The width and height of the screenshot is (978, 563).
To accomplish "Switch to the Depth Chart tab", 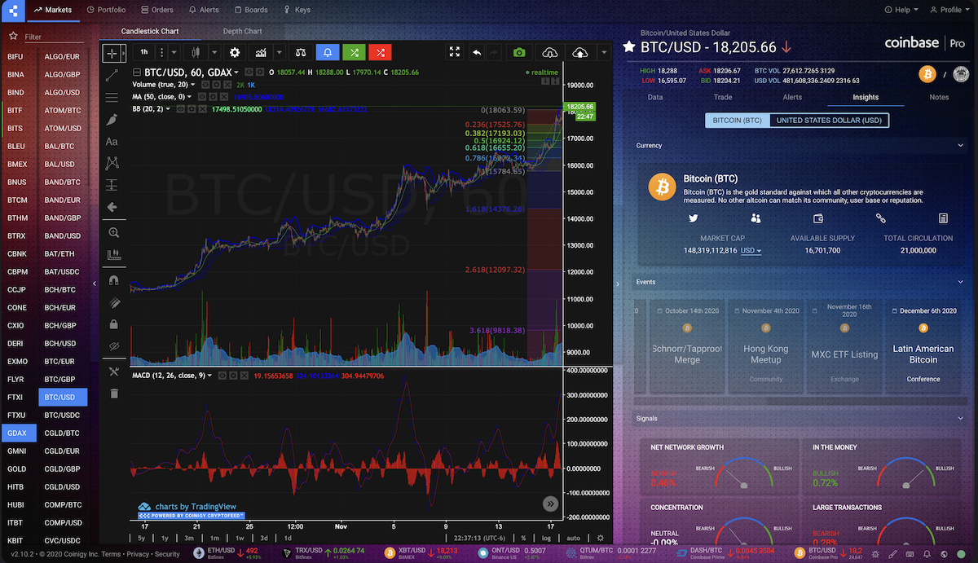I will click(x=242, y=32).
